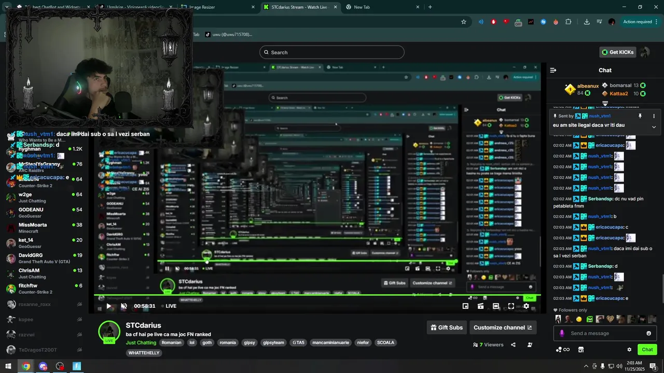The width and height of the screenshot is (664, 373).
Task: Open the notifications center in system tray
Action: point(653,366)
